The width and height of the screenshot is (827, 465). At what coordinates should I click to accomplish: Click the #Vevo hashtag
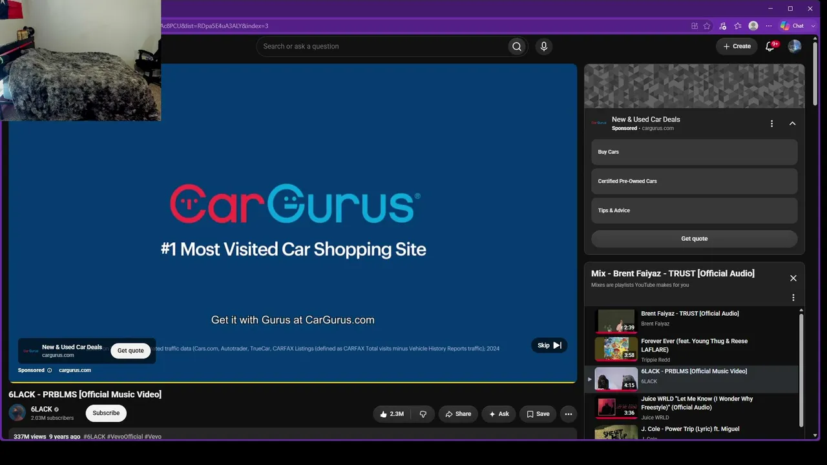tap(153, 437)
